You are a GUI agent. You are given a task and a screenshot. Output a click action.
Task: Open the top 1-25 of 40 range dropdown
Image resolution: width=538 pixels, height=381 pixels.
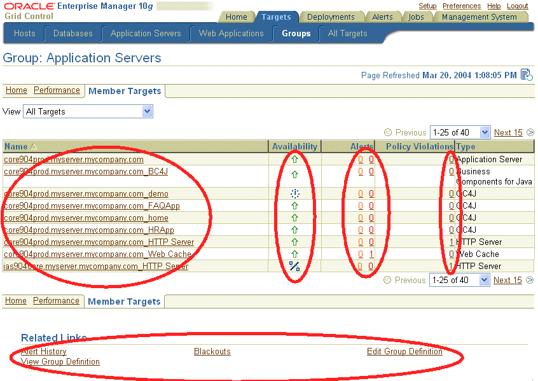pyautogui.click(x=460, y=132)
